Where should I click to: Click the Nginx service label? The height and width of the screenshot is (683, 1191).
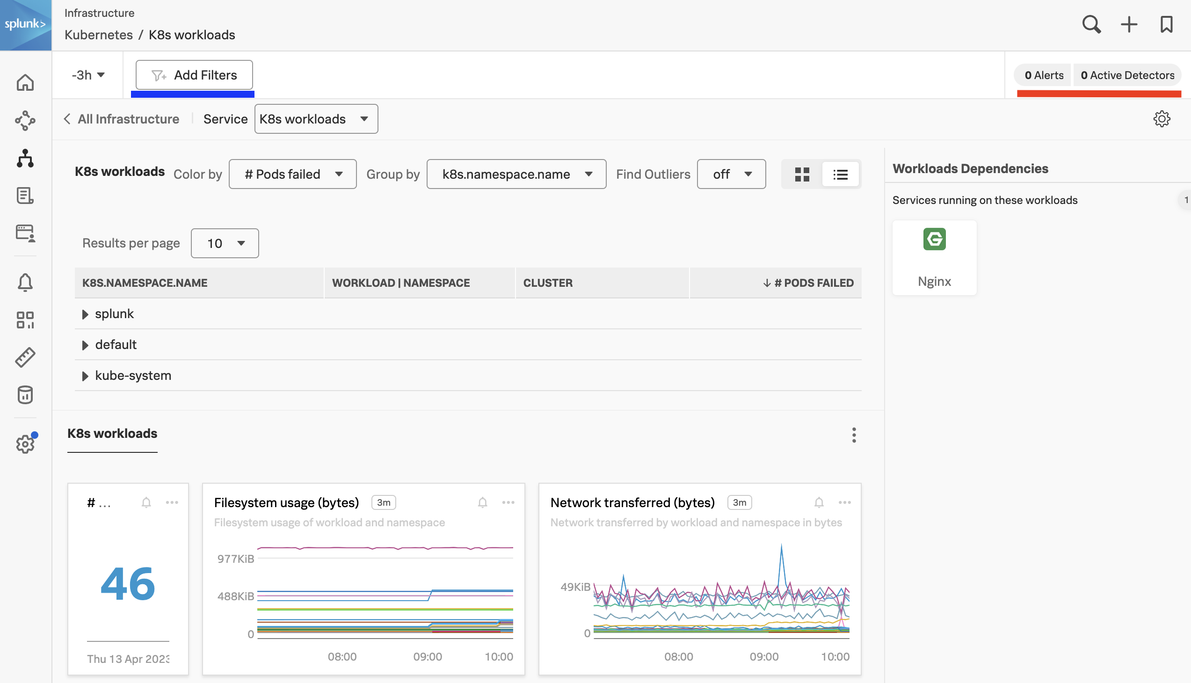point(934,282)
